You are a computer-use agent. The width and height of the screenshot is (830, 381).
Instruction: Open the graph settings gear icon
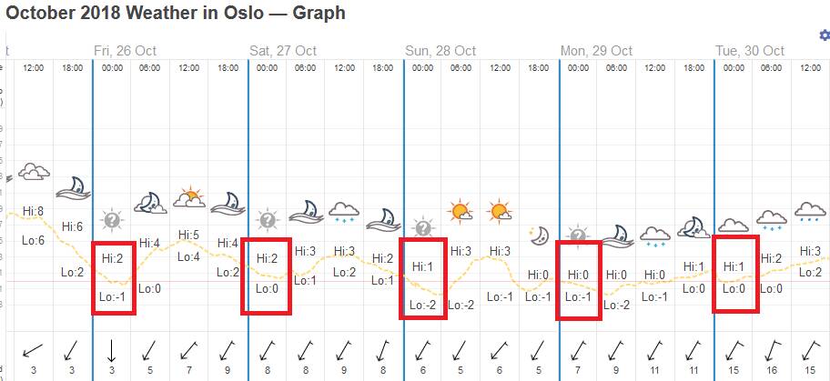[x=825, y=35]
